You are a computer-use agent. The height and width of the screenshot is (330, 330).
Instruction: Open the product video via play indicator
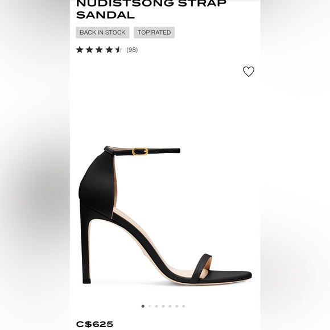click(150, 306)
